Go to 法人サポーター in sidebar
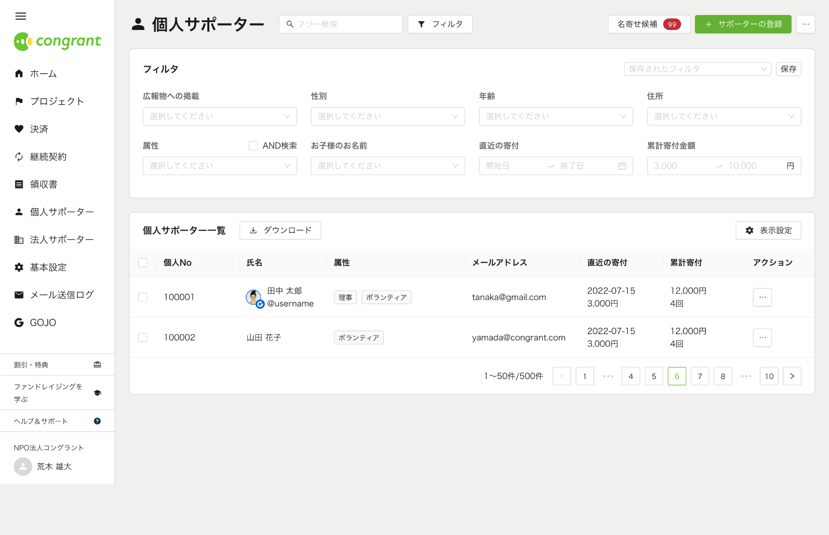829x535 pixels. coord(62,240)
